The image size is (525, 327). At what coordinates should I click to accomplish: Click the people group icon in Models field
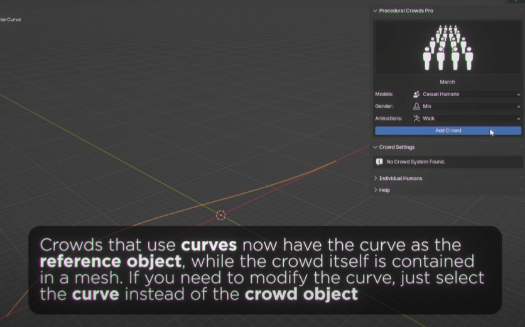(x=417, y=94)
